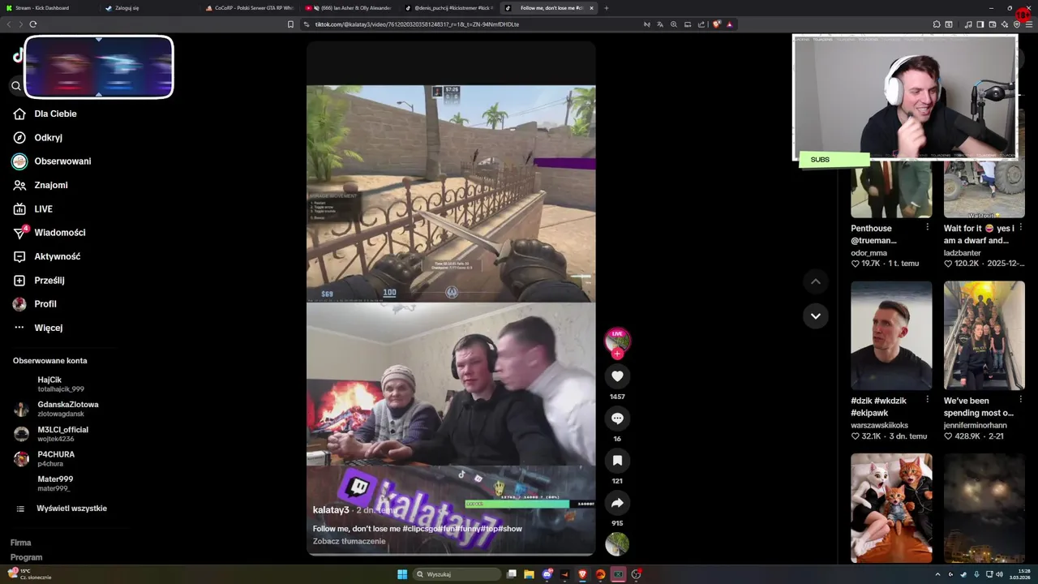Viewport: 1038px width, 584px height.
Task: Open Brave Shields lion icon
Action: coord(716,24)
